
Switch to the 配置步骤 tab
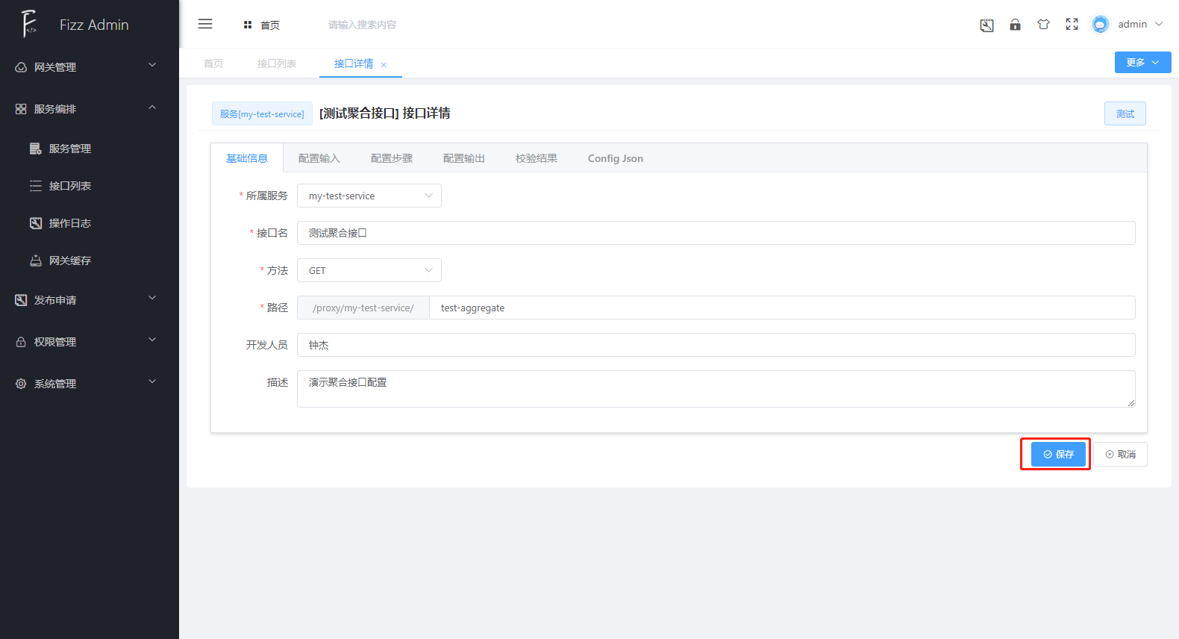pos(392,158)
